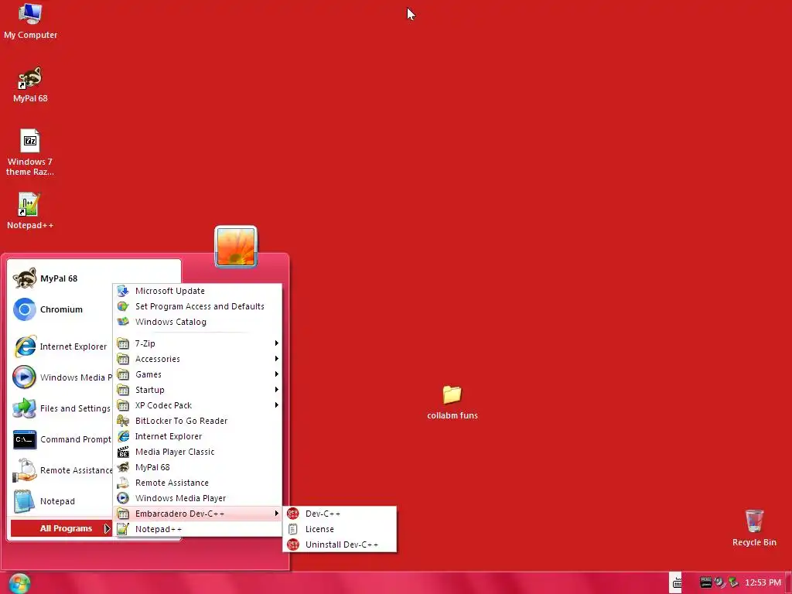Open Internet Explorer in pinned Start list
Screen dimensions: 792x594
point(60,346)
